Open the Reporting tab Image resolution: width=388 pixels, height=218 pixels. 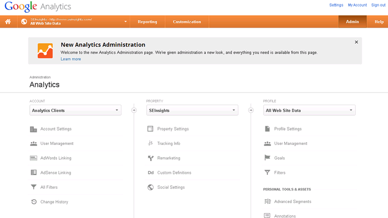tap(147, 22)
